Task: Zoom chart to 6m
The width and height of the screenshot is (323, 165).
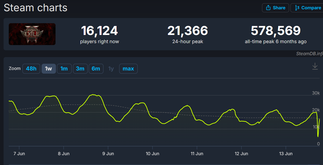Action: [96, 69]
